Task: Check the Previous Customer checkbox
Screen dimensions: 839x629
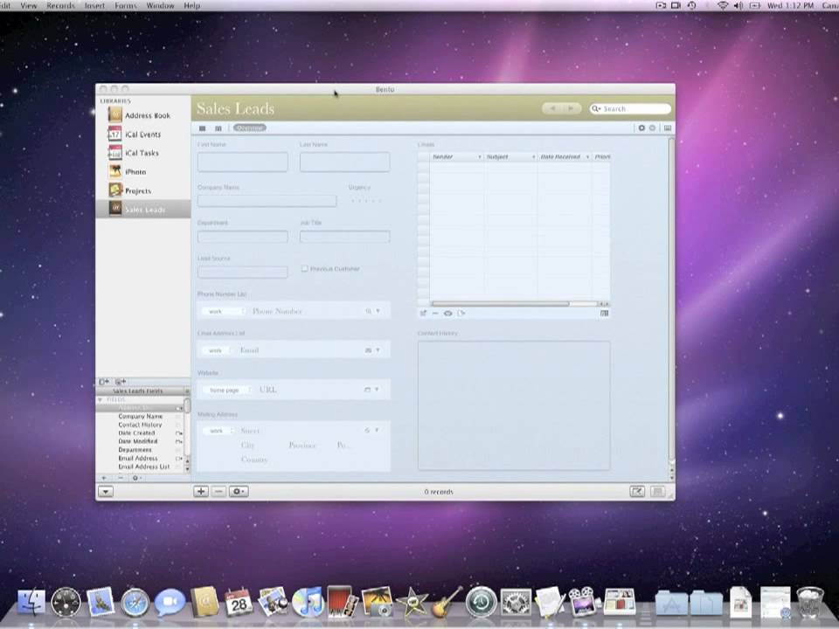Action: pyautogui.click(x=304, y=268)
